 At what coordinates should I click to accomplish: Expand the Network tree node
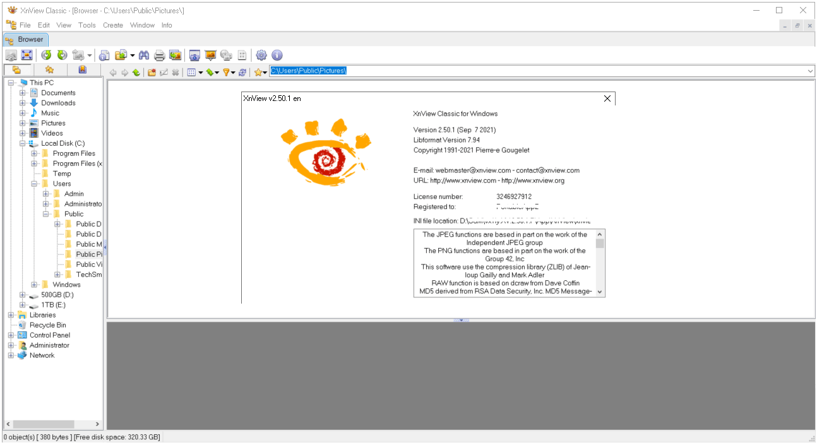(11, 355)
